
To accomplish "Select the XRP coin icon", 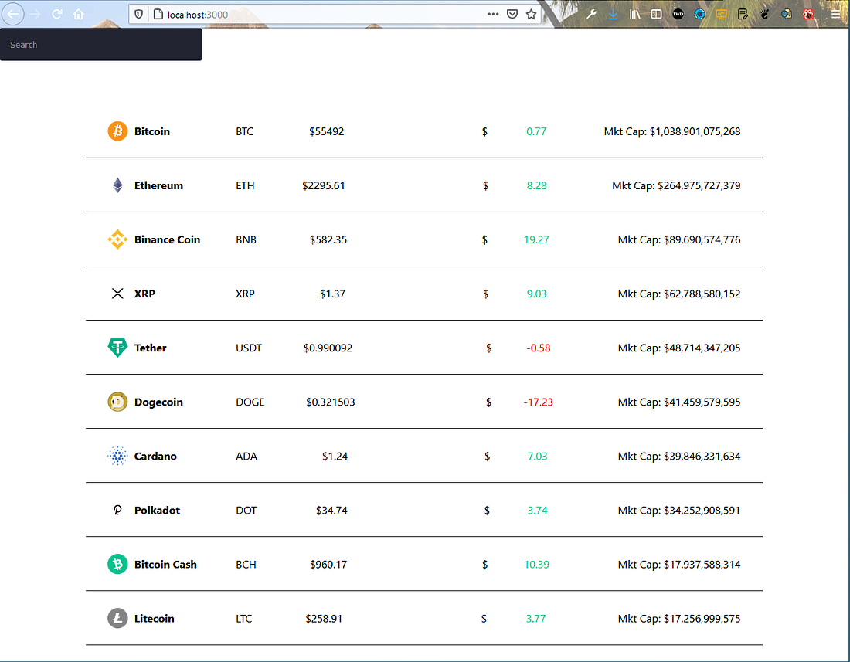I will click(117, 294).
